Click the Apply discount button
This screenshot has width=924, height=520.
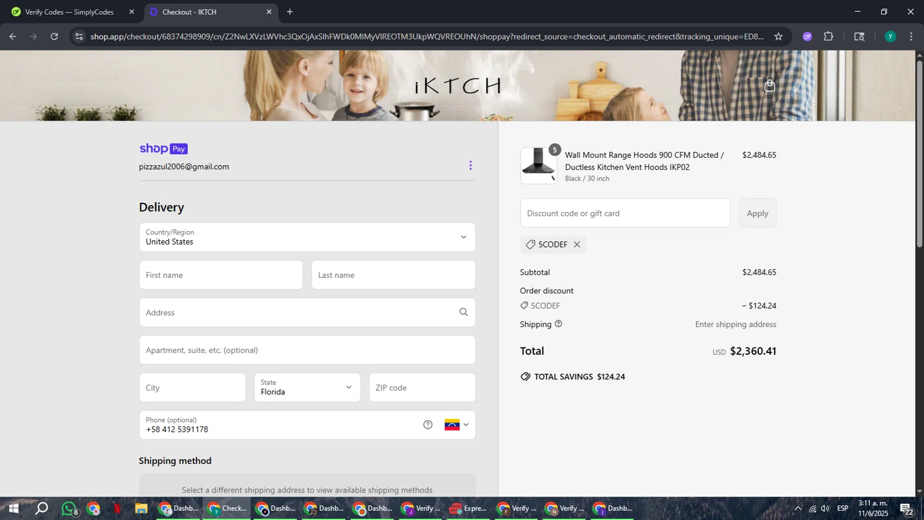point(758,213)
